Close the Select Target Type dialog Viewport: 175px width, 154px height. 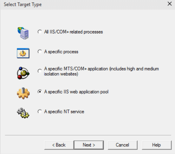pyautogui.click(x=170, y=4)
